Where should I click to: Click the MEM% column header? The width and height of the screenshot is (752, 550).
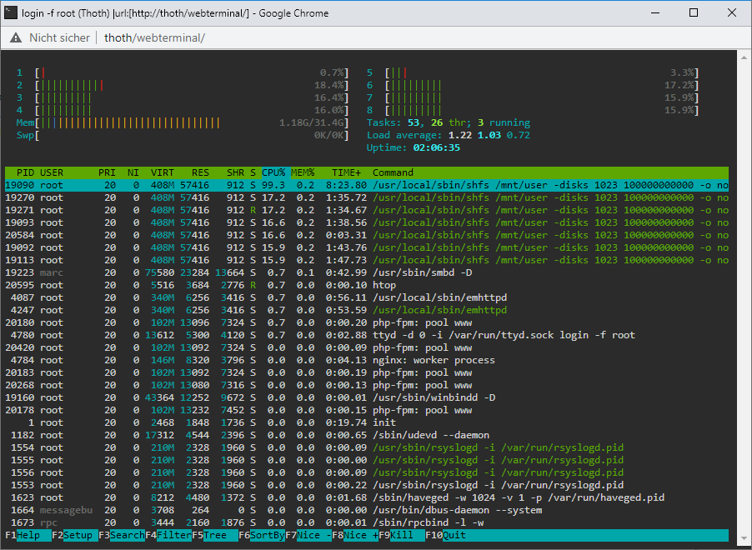(x=303, y=172)
